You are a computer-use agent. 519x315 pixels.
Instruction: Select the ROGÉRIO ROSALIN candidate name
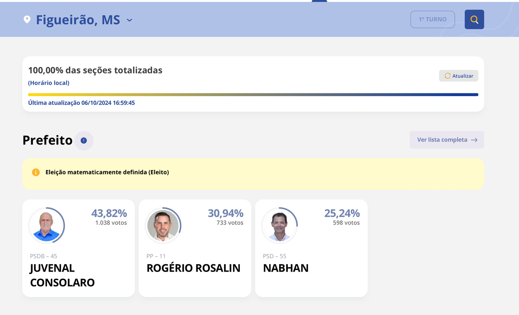point(194,268)
